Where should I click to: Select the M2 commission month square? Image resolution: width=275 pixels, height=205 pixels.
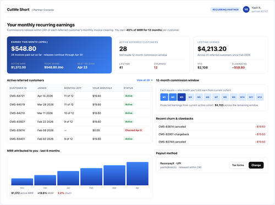point(173,97)
